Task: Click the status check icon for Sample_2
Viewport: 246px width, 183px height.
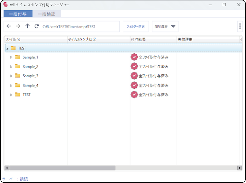Action: [x=134, y=67]
